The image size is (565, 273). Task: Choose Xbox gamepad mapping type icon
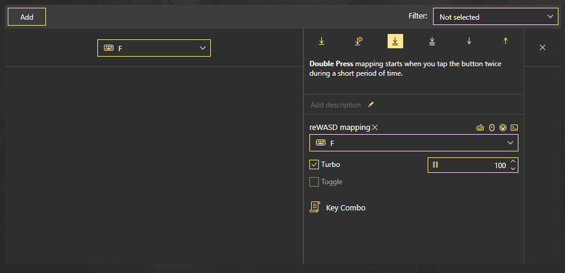click(503, 128)
